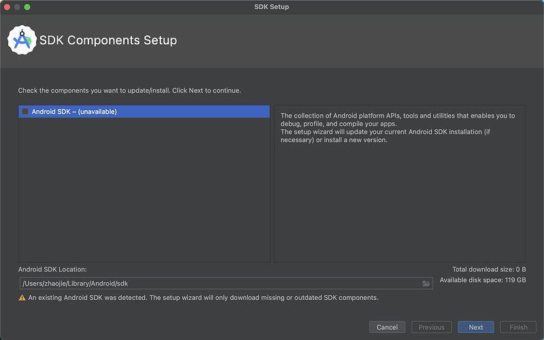Click the Finish button
Viewport: 544px width, 340px height.
coord(518,327)
